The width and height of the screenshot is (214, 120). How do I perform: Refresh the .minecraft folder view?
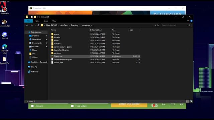[158, 25]
